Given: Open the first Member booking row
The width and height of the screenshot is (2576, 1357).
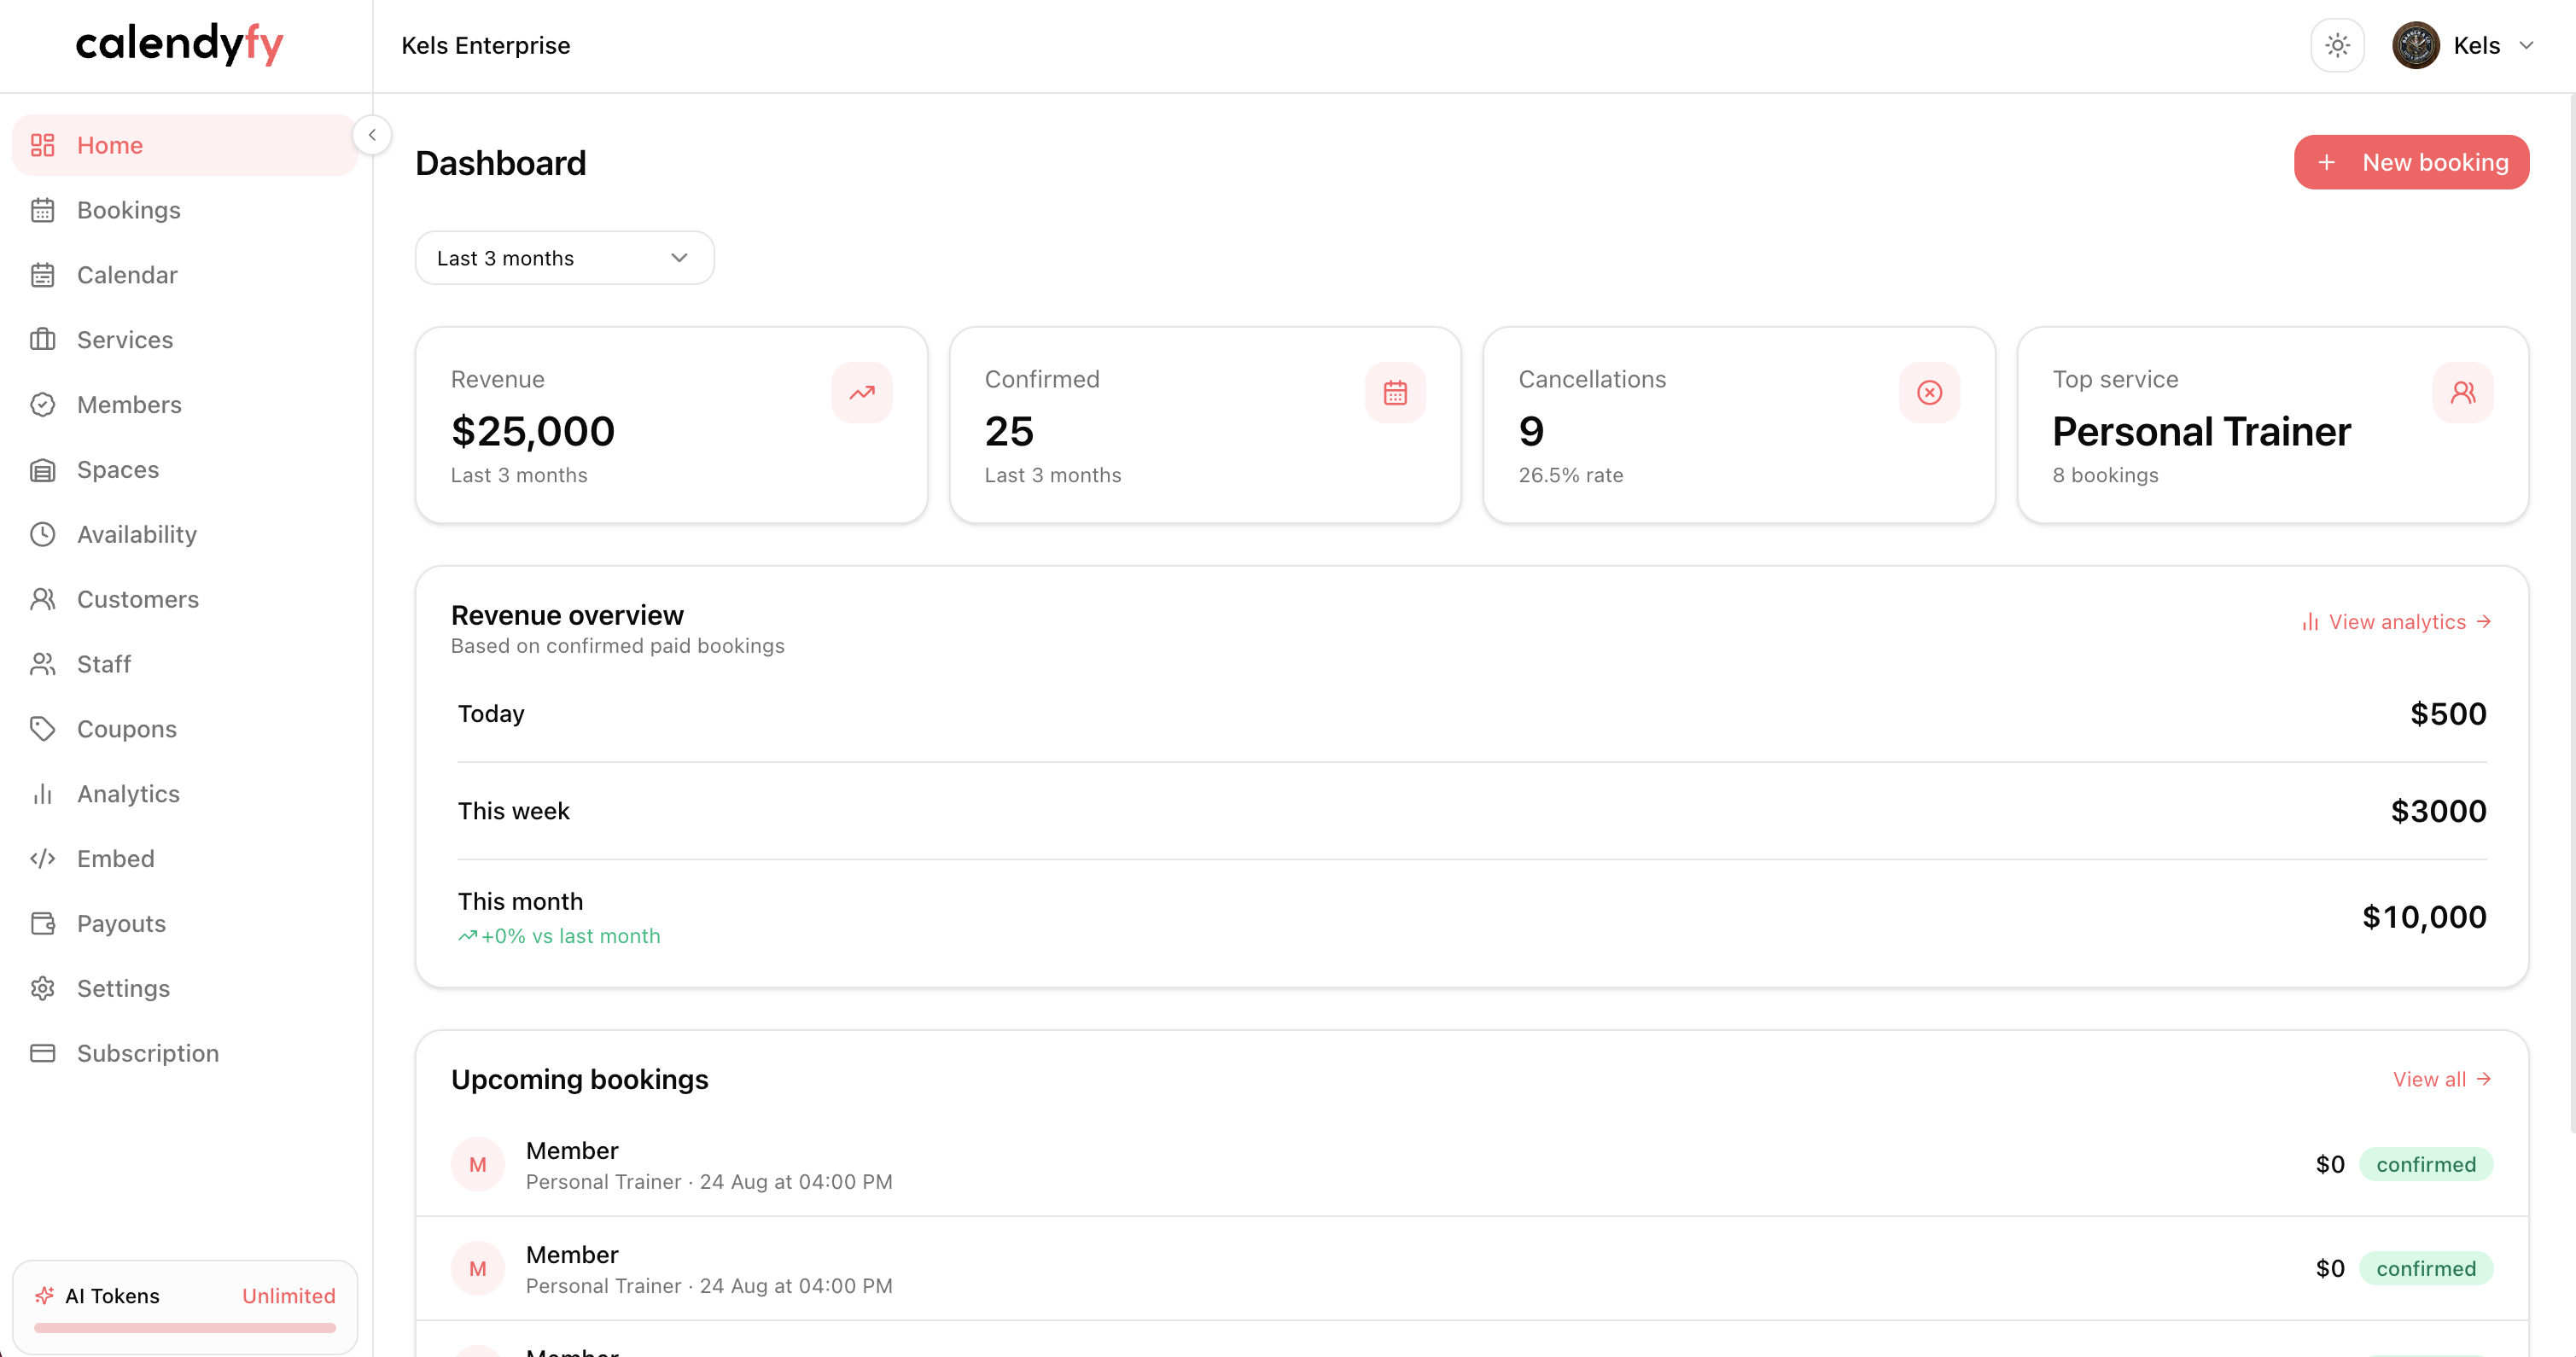Looking at the screenshot, I should tap(1472, 1165).
